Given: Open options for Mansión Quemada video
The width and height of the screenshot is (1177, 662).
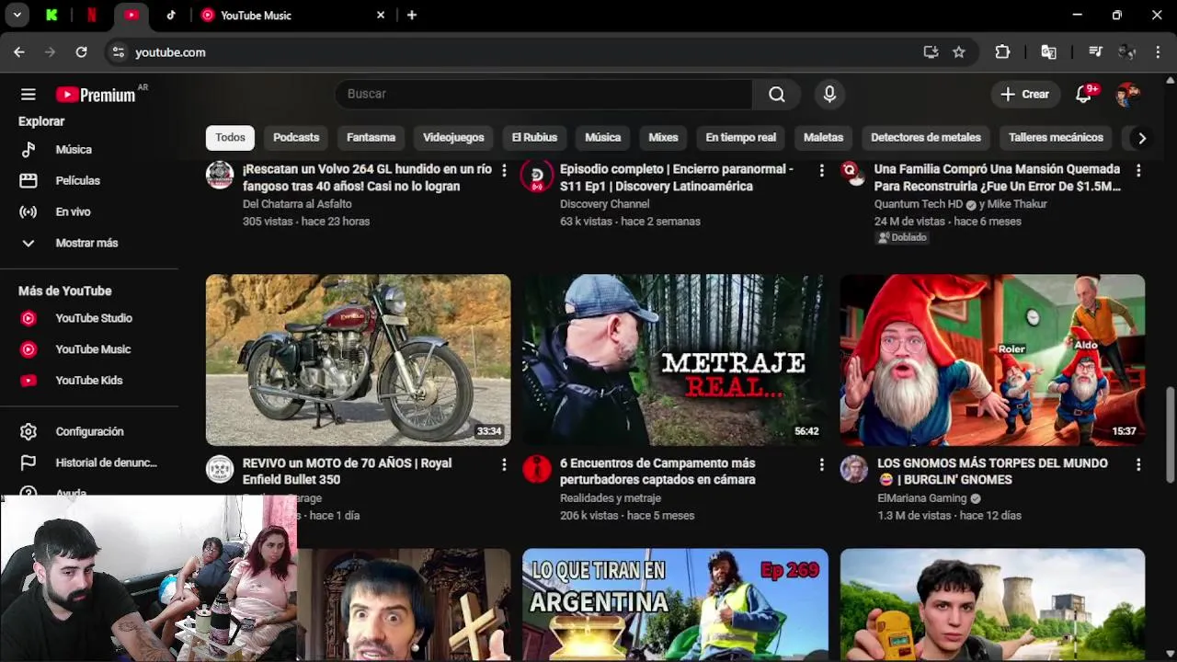Looking at the screenshot, I should click(1138, 171).
